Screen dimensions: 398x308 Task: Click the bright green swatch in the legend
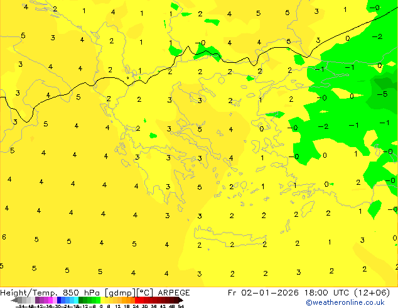tap(98, 300)
